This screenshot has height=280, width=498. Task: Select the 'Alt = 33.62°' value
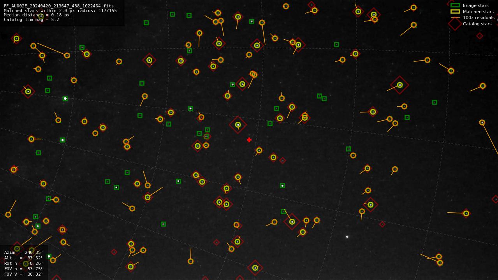pyautogui.click(x=23, y=258)
